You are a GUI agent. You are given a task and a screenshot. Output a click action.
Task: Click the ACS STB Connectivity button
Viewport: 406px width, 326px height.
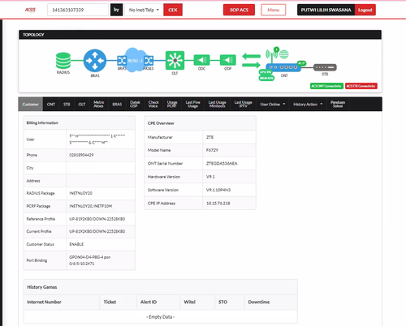361,86
